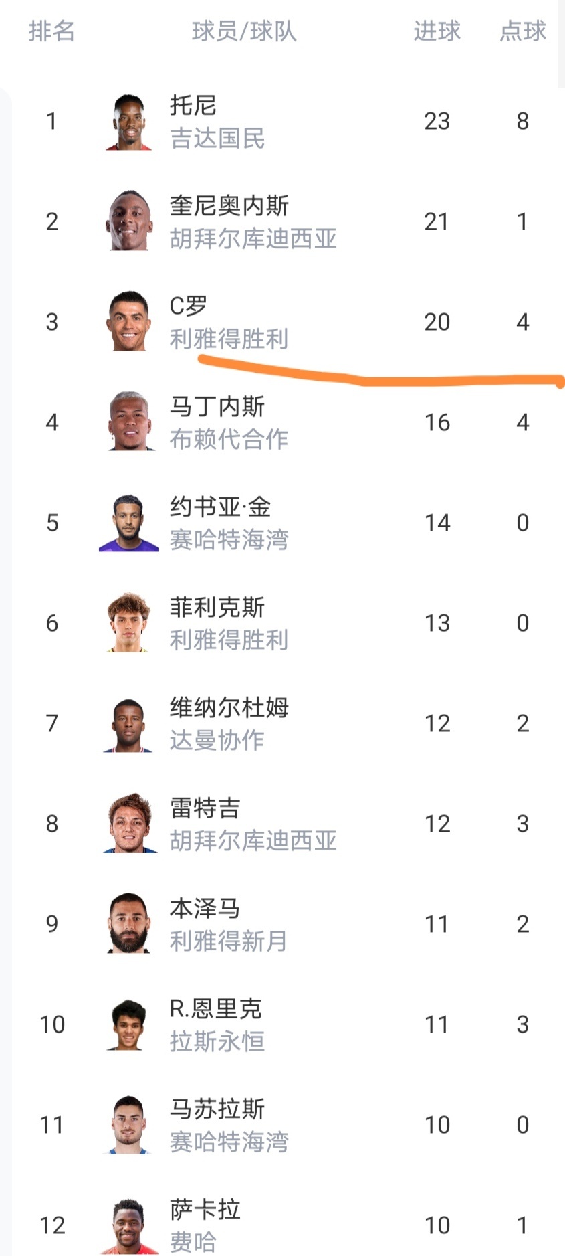Tap the player name 雷特吉
This screenshot has height=1256, width=565.
pyautogui.click(x=205, y=808)
